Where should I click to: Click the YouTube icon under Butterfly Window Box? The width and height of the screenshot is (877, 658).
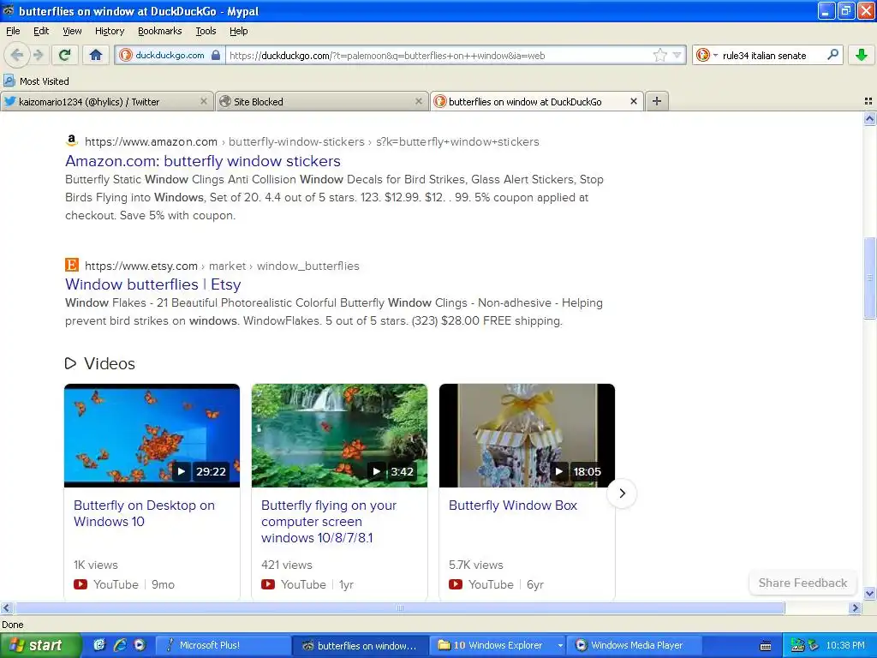456,584
